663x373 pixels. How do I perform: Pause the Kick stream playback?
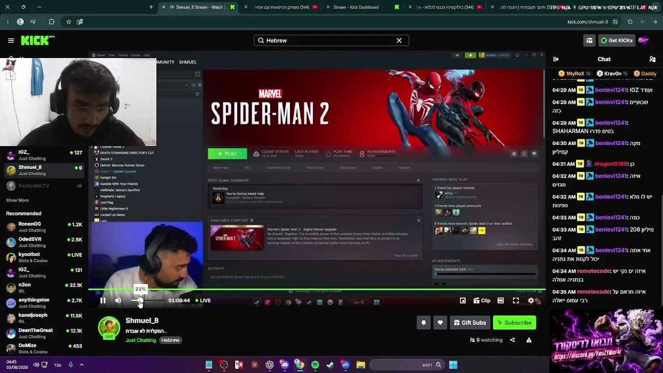[x=103, y=300]
